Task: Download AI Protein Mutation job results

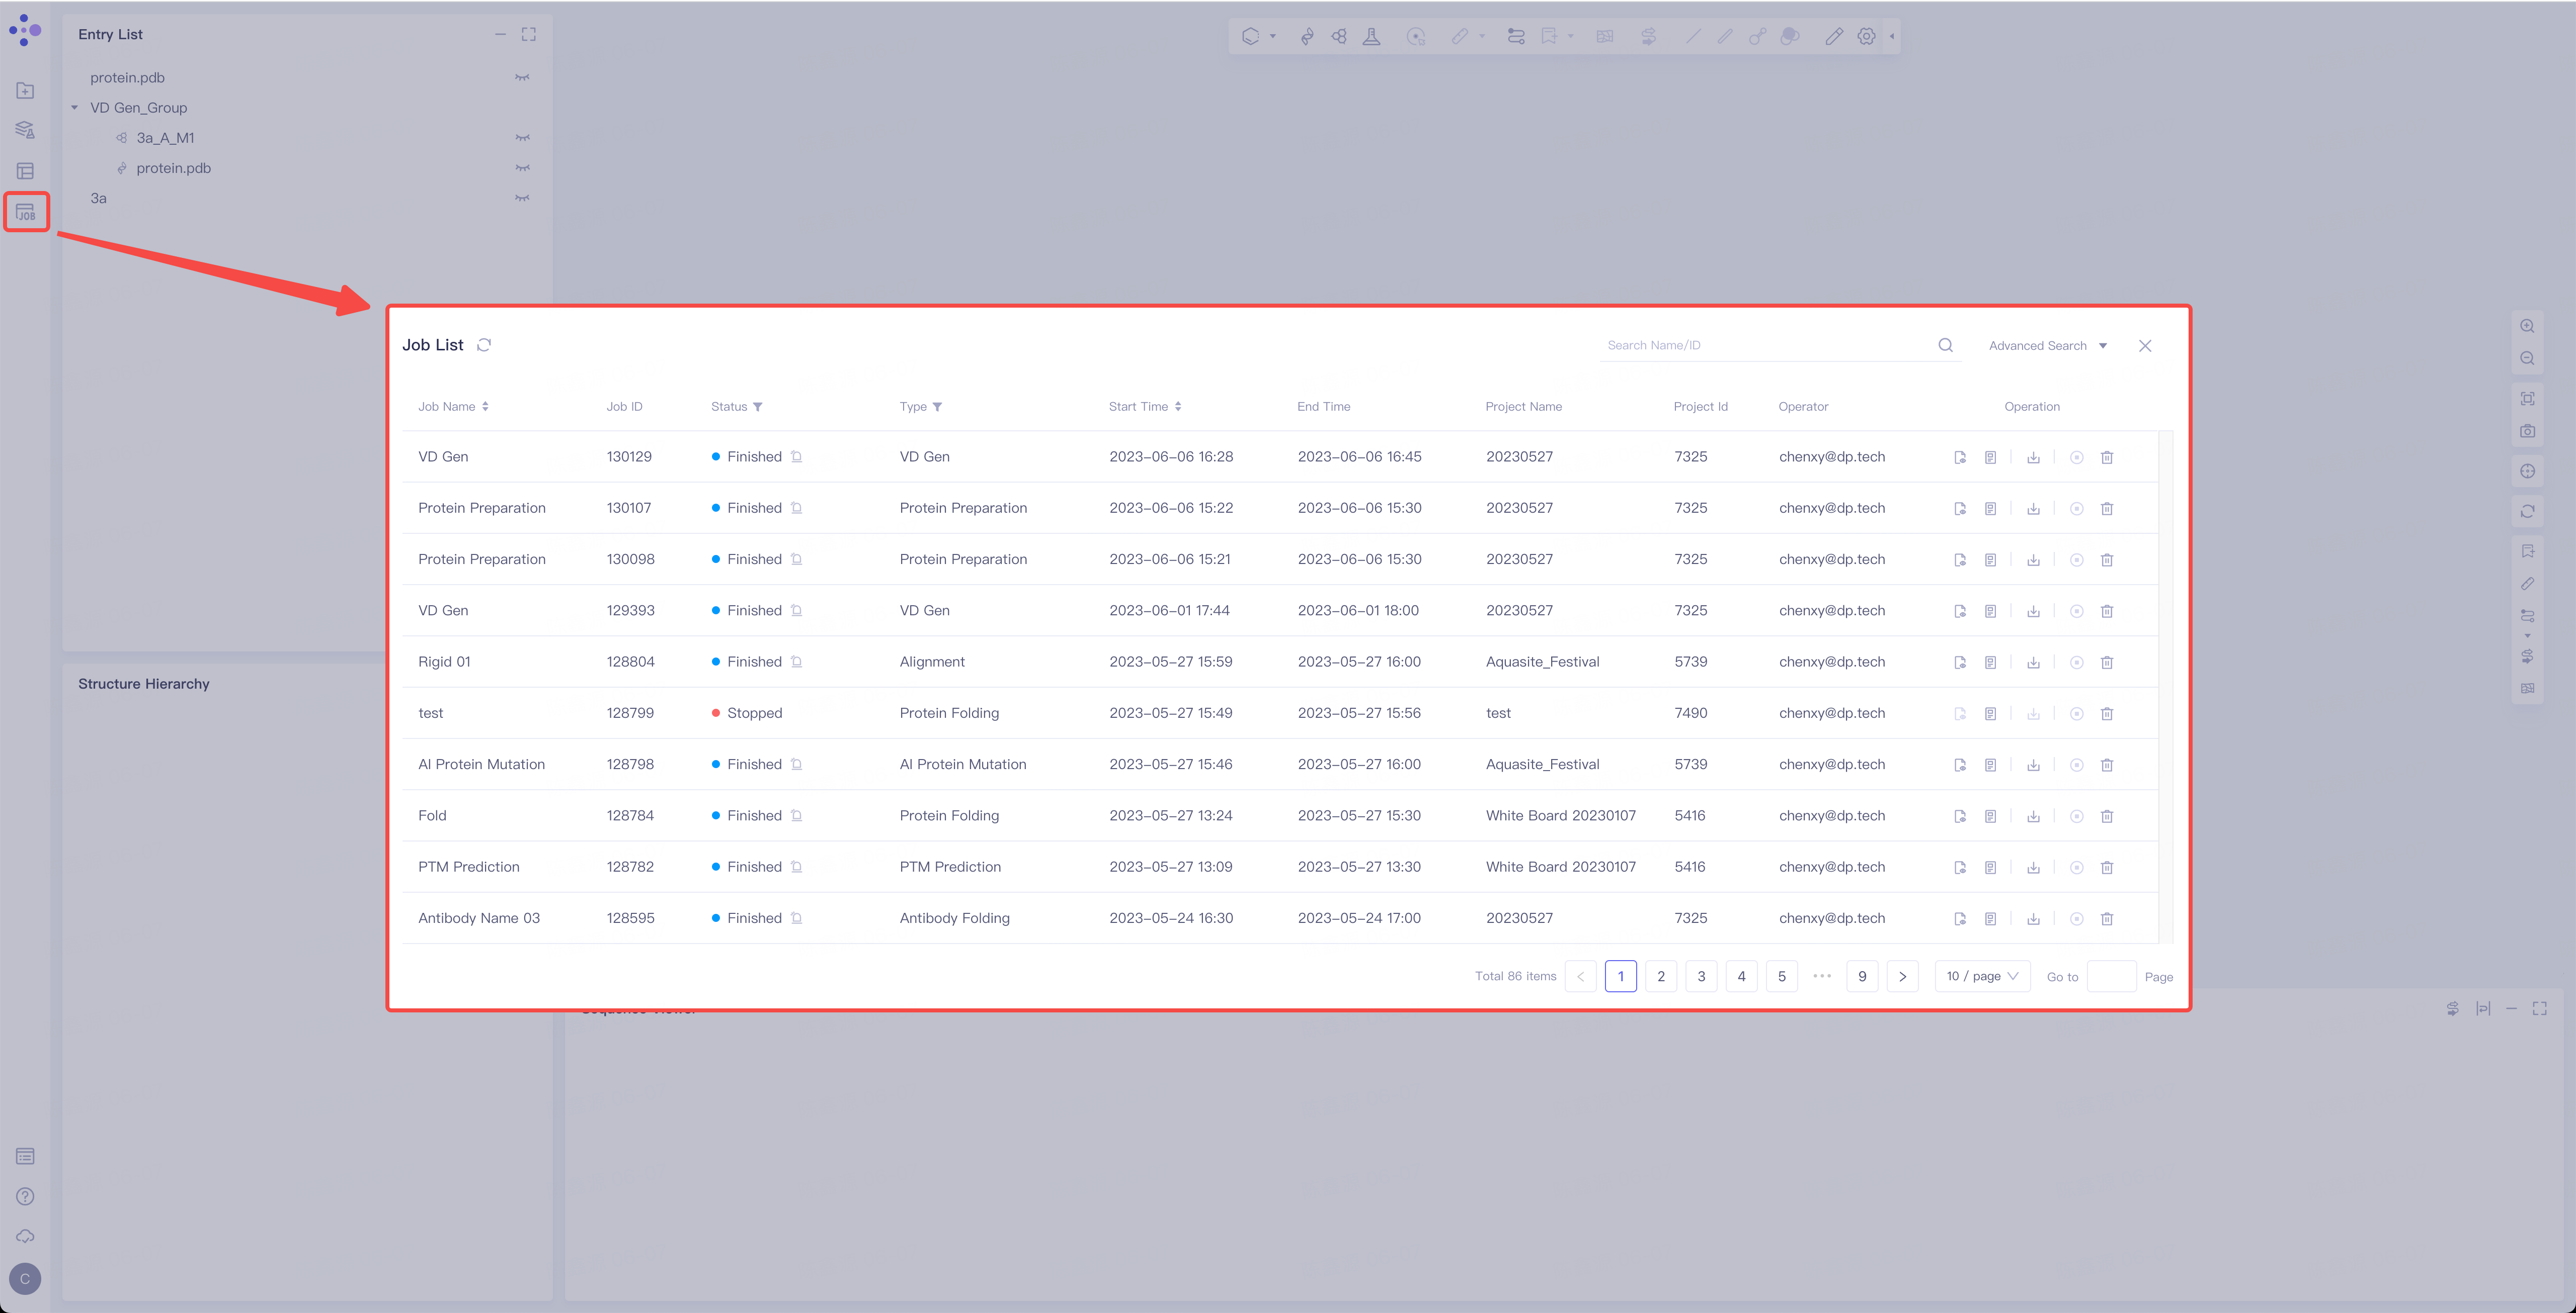Action: pyautogui.click(x=2034, y=766)
